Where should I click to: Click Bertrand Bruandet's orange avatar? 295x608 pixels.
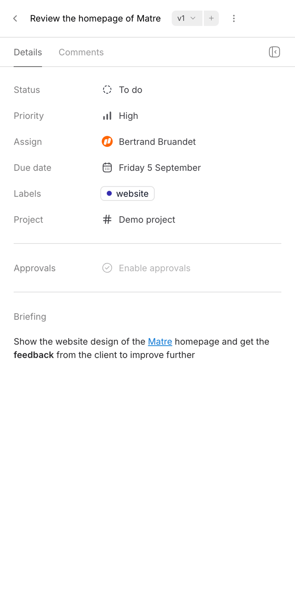pyautogui.click(x=107, y=141)
